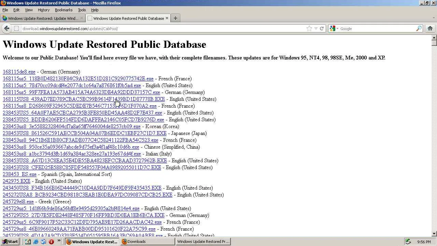Image resolution: width=437 pixels, height=246 pixels.
Task: Open the 238453us8_950ce35a Chinese link
Action: 71,147
